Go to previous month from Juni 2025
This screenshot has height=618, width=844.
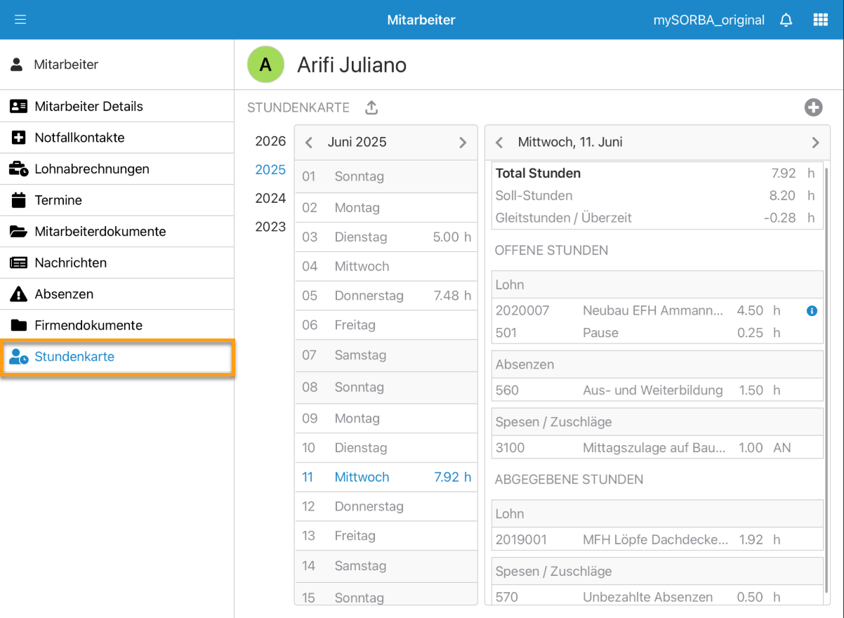(309, 143)
